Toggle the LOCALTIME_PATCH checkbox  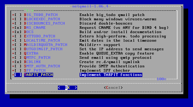click(18, 41)
